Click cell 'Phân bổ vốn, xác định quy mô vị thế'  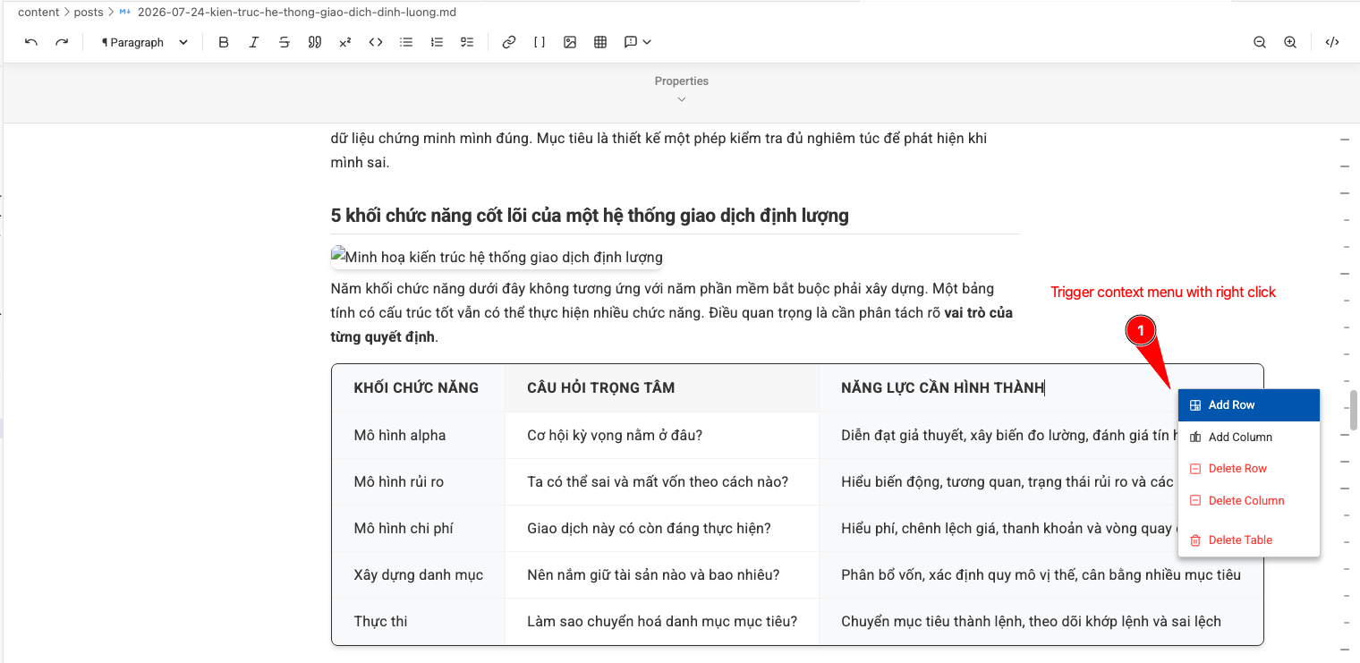[1041, 575]
